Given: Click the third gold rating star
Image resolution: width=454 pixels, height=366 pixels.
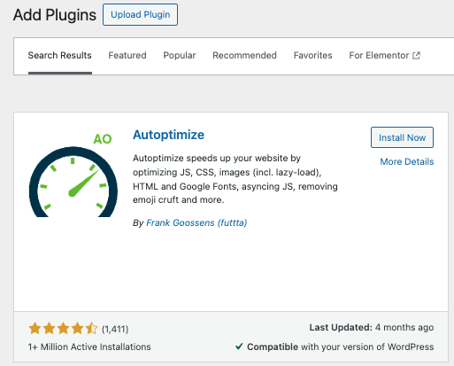Looking at the screenshot, I should (x=64, y=328).
